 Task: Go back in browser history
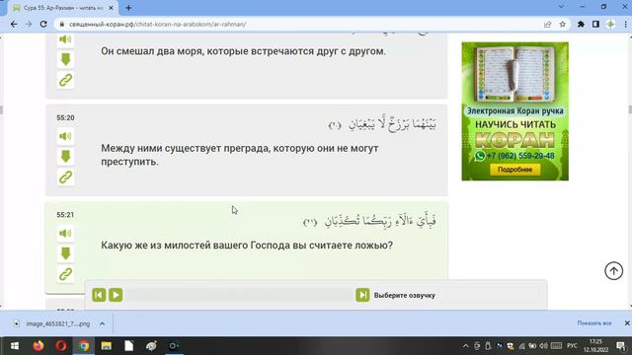[14, 24]
